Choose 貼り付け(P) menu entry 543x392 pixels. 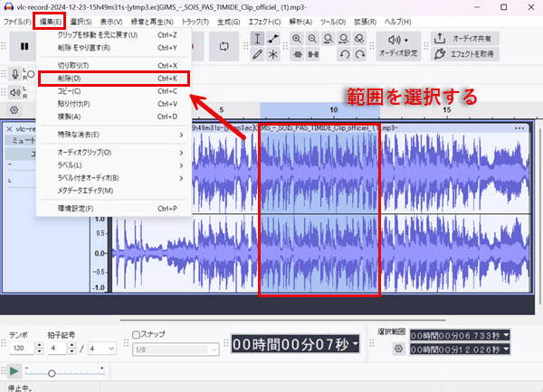pos(114,104)
